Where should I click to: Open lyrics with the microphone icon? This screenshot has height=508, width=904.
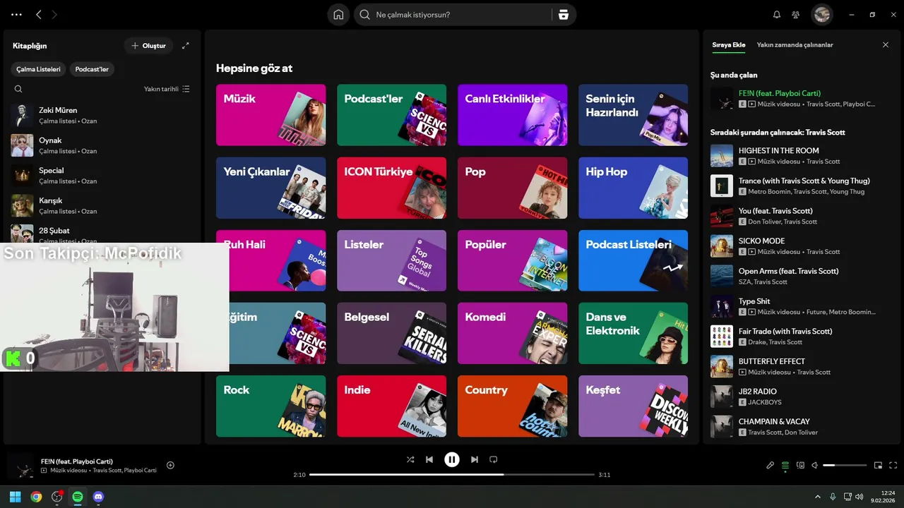[771, 465]
